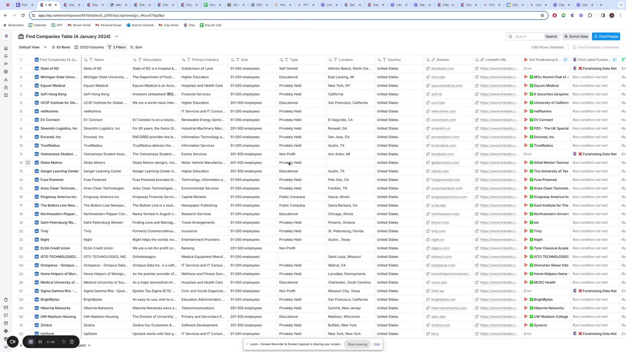Toggle select-all rows checkbox in header

[21, 60]
